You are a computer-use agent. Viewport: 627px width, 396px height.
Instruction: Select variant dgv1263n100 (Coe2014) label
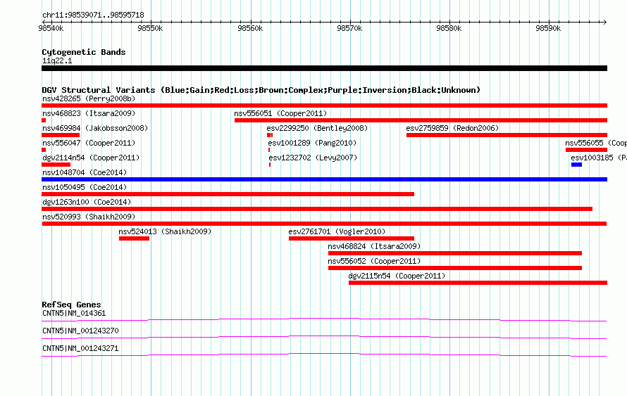click(87, 202)
